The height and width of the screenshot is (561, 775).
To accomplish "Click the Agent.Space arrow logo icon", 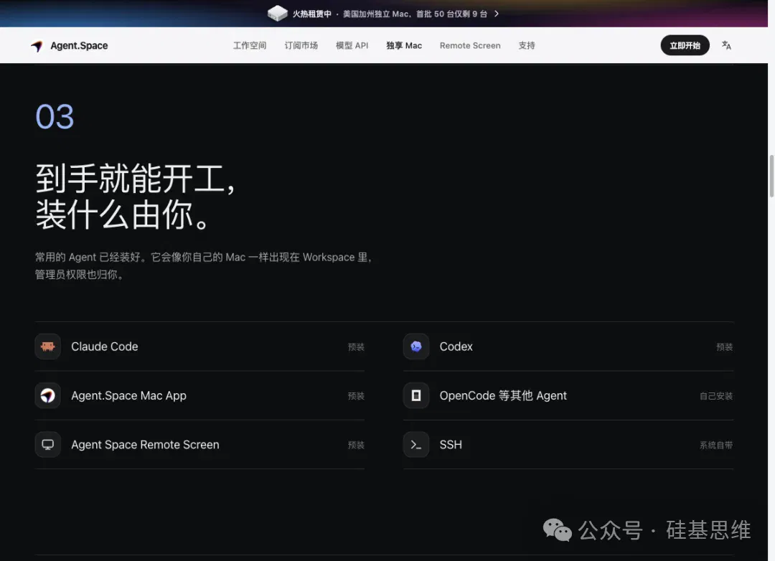I will [37, 46].
